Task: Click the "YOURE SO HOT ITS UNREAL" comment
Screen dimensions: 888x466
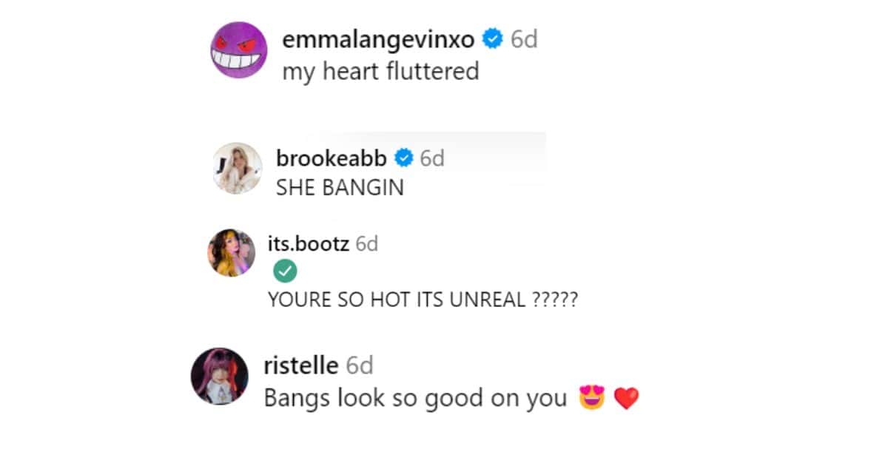Action: coord(422,301)
